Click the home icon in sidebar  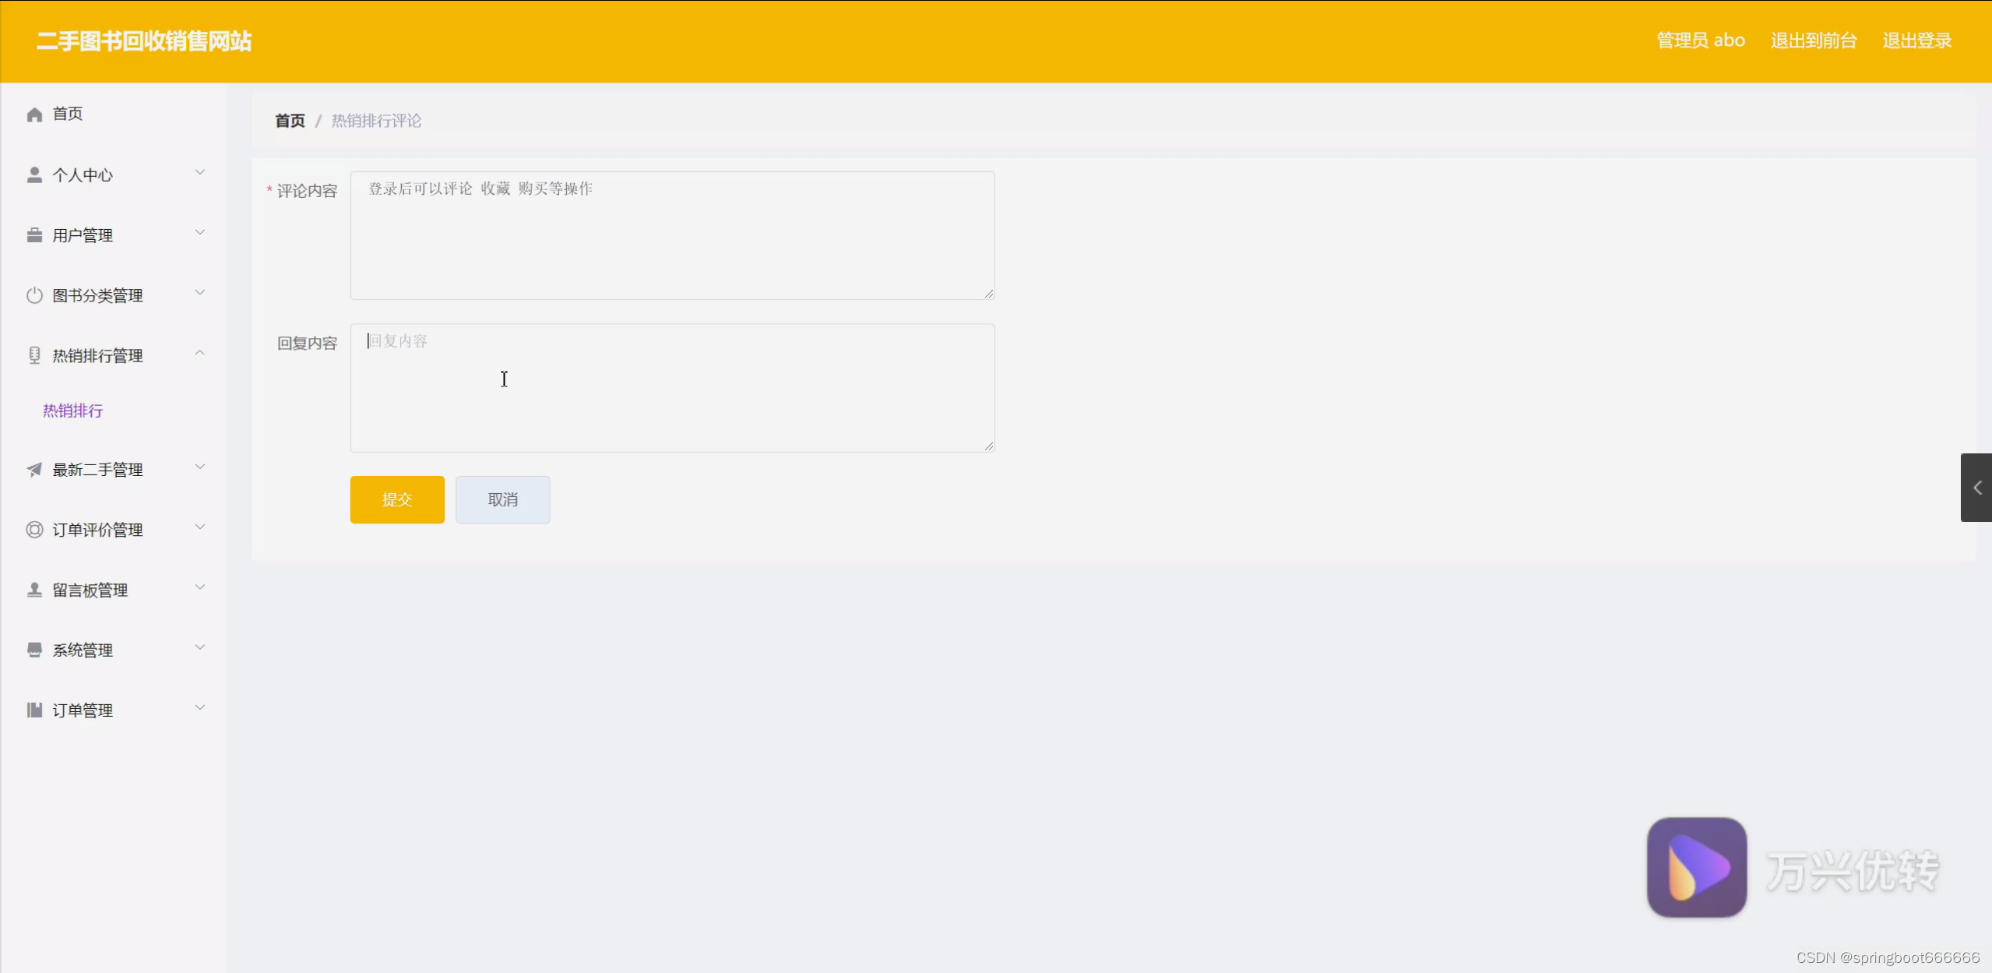[x=34, y=115]
